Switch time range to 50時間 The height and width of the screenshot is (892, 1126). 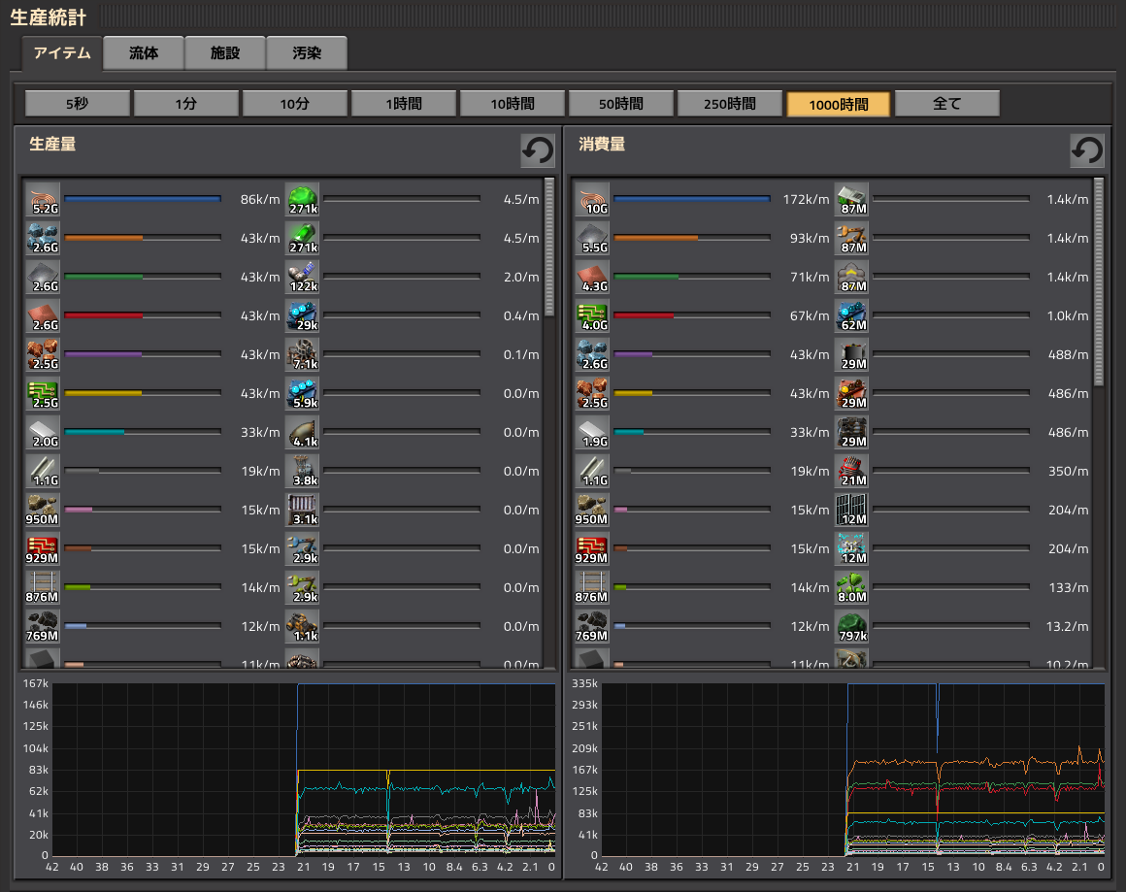click(621, 104)
